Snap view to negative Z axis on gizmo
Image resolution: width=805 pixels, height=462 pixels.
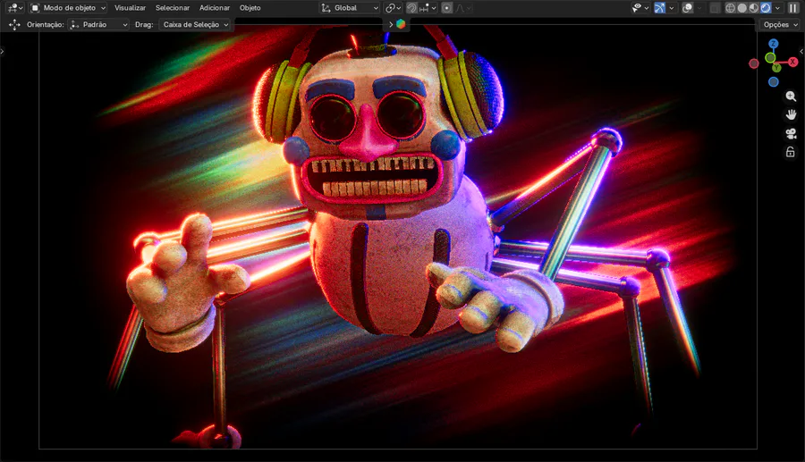[773, 82]
